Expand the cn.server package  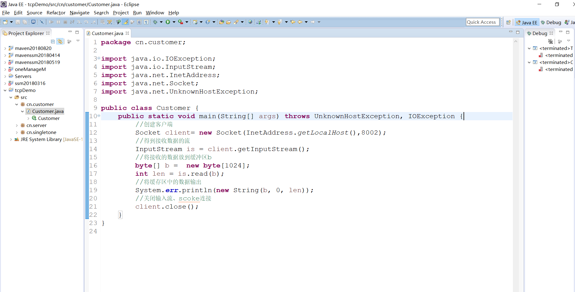click(x=17, y=125)
